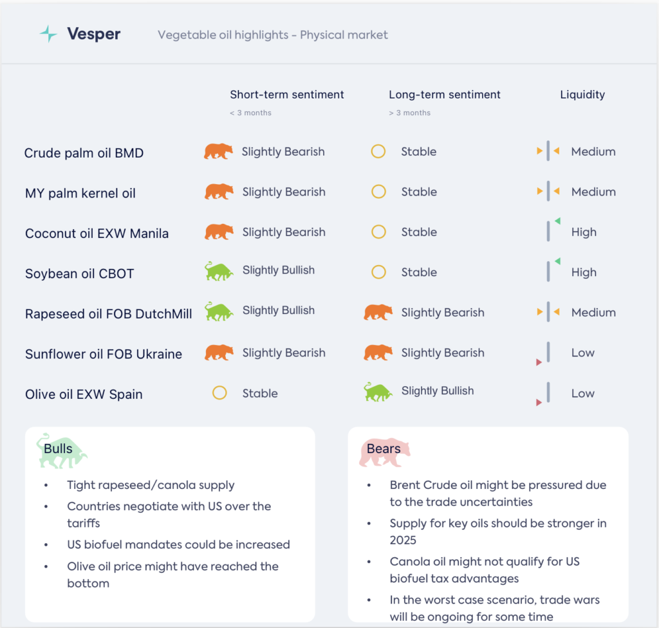Click Sunflower oil short-term bear icon
This screenshot has height=628, width=659.
(x=219, y=353)
